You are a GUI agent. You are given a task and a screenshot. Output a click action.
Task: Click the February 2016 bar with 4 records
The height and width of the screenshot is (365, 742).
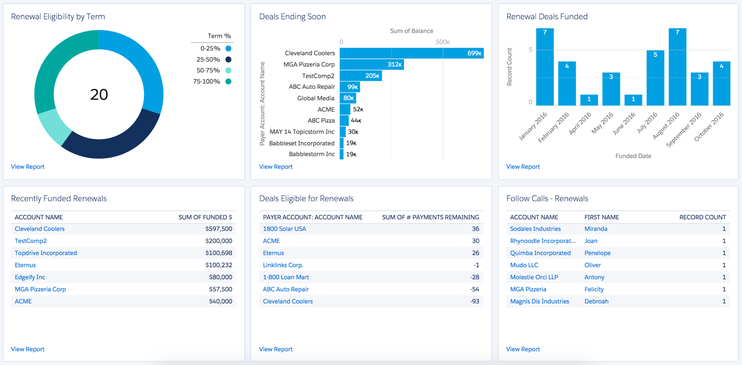[x=567, y=84]
